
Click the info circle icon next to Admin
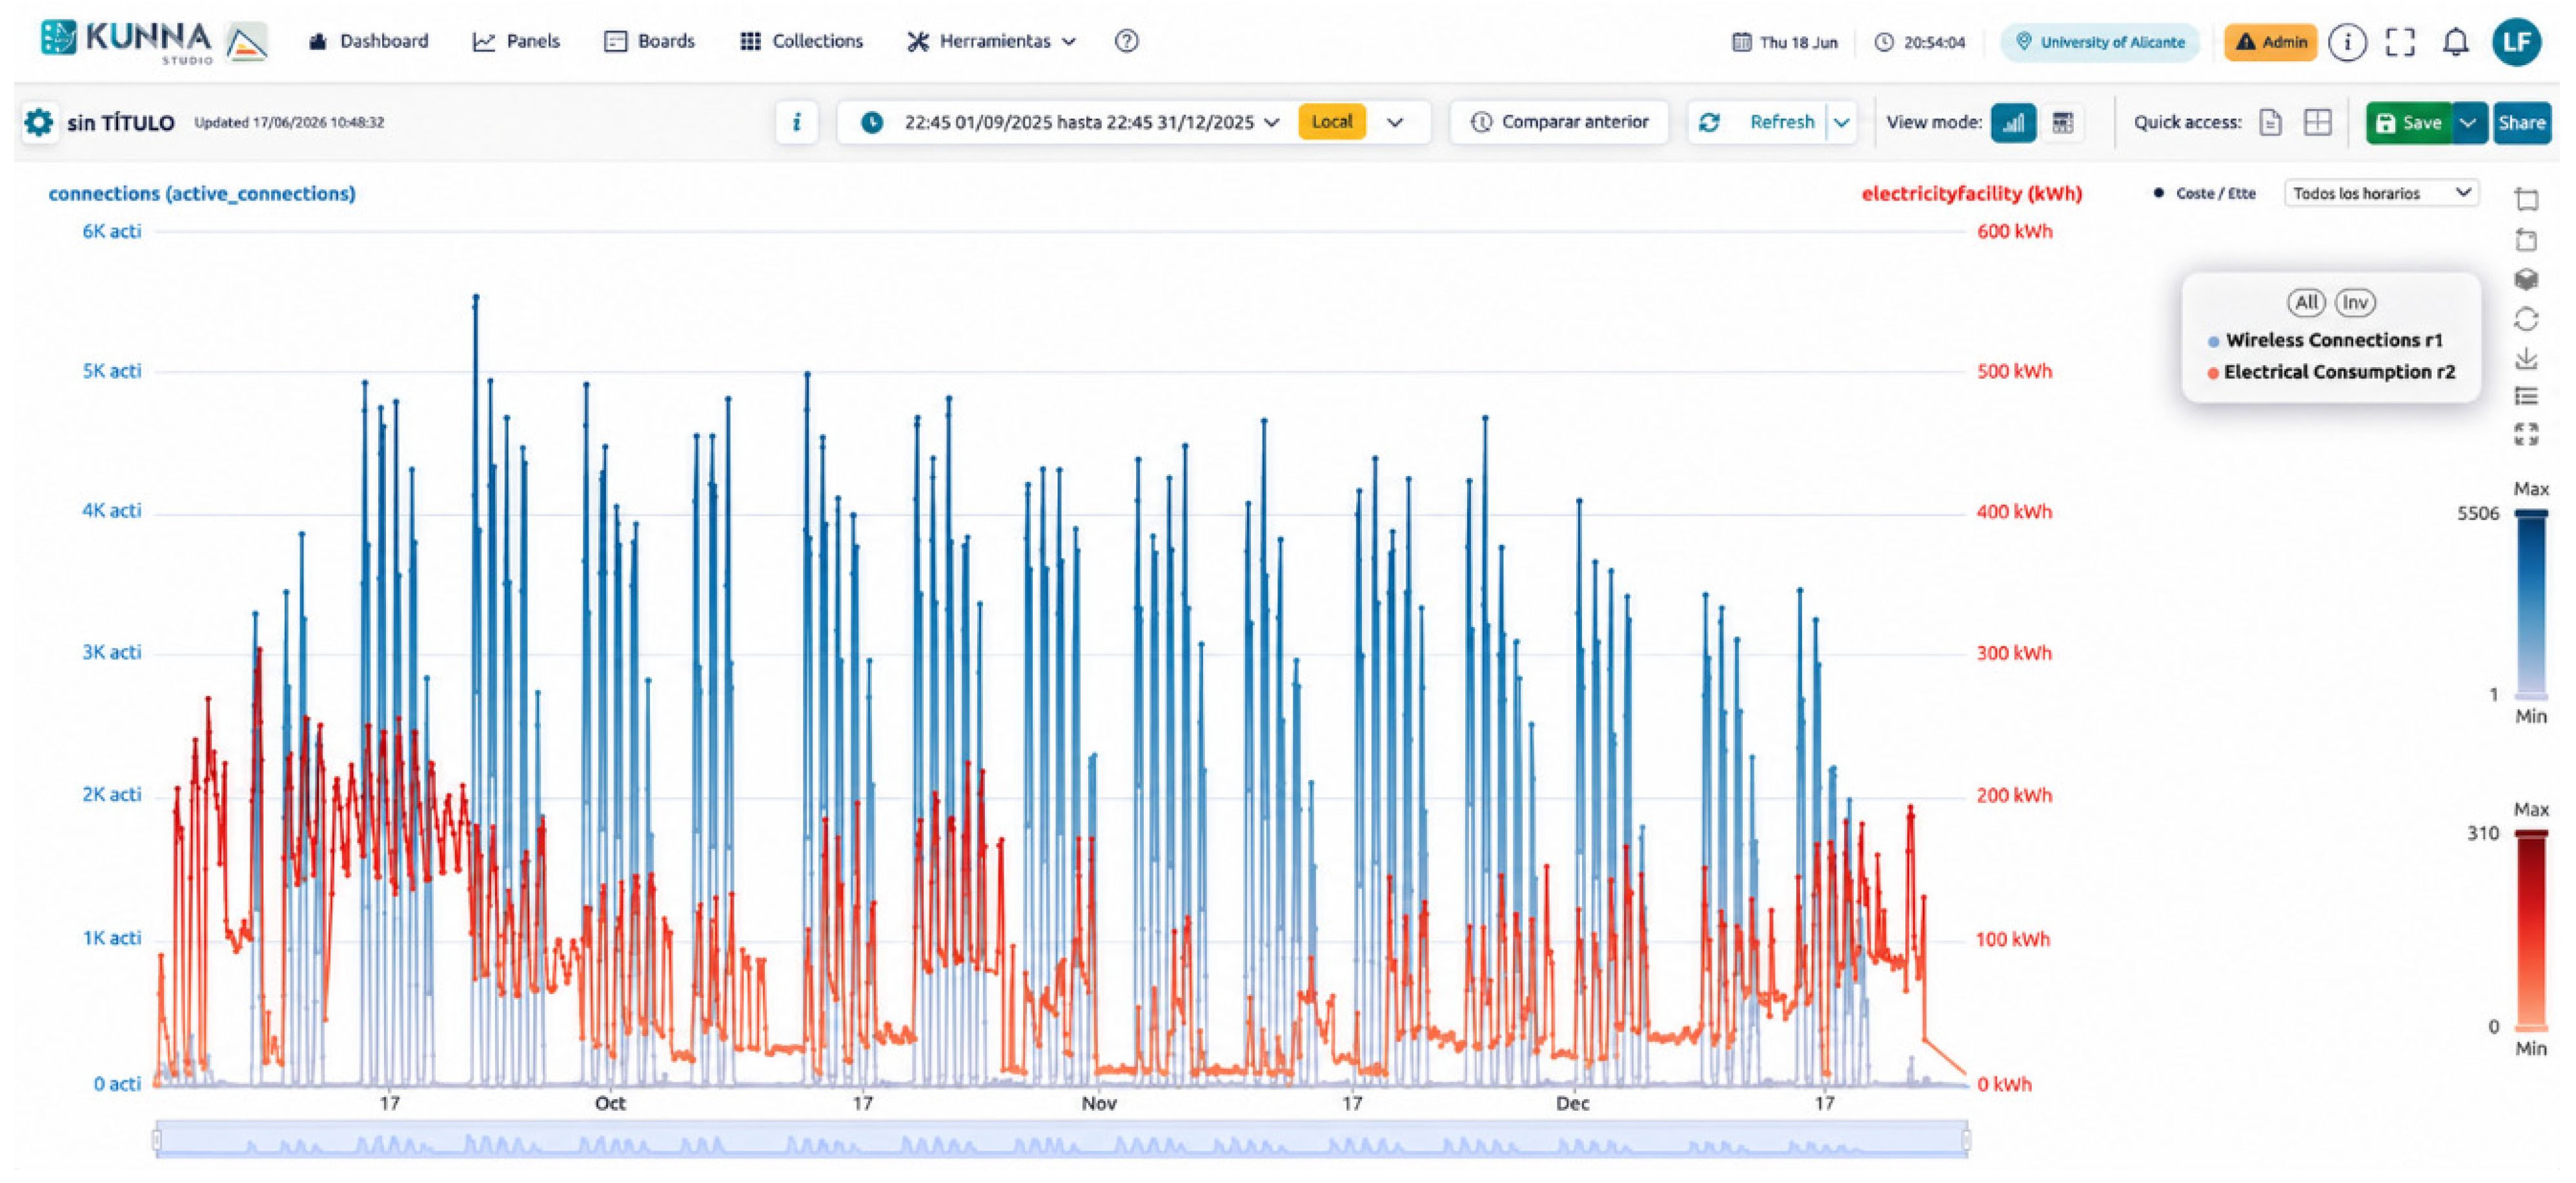[2346, 42]
